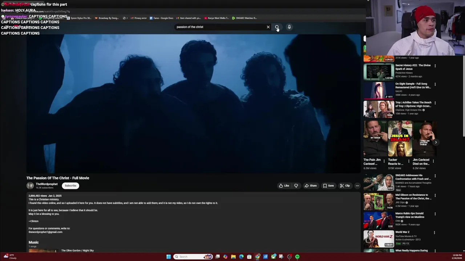Viewport: 465px width, 261px height.
Task: Open Xbox app from the taskbar
Action: click(273, 257)
